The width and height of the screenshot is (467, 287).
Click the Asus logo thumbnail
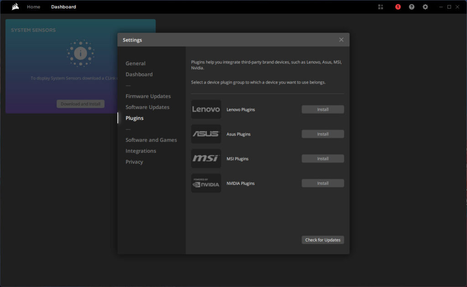tap(206, 134)
